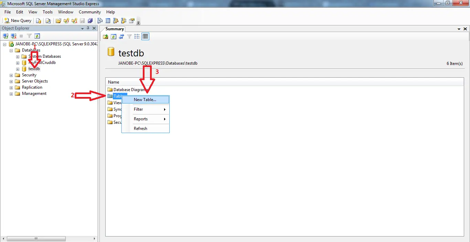Click the Open File folder icon

[58, 21]
